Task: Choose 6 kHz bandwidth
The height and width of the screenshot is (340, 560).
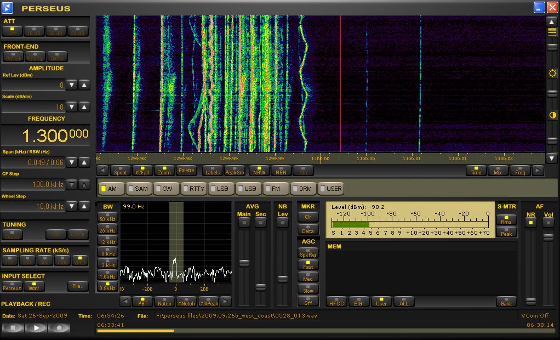Action: 107,252
